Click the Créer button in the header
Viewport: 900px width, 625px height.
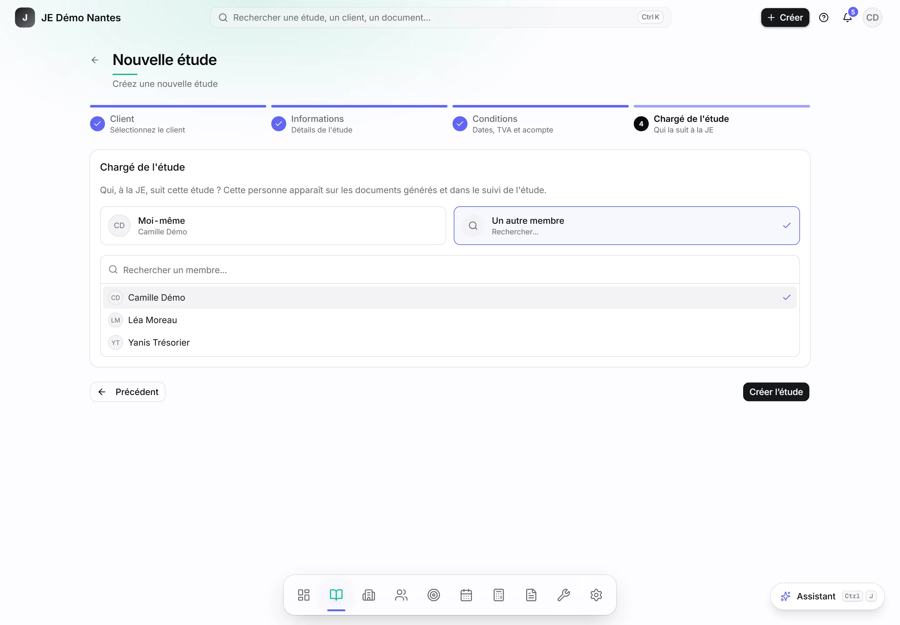point(785,17)
